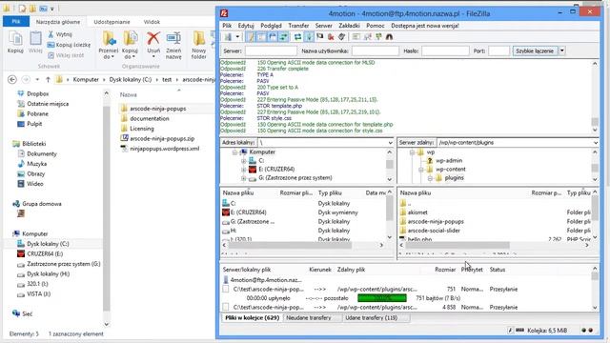Click the Kopiuj icon in Explorer ribbon
Screen dimensions: 610x343
15,39
